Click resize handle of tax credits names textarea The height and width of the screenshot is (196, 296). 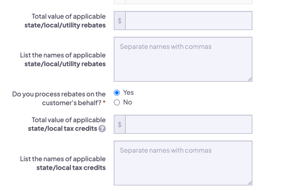click(x=250, y=183)
